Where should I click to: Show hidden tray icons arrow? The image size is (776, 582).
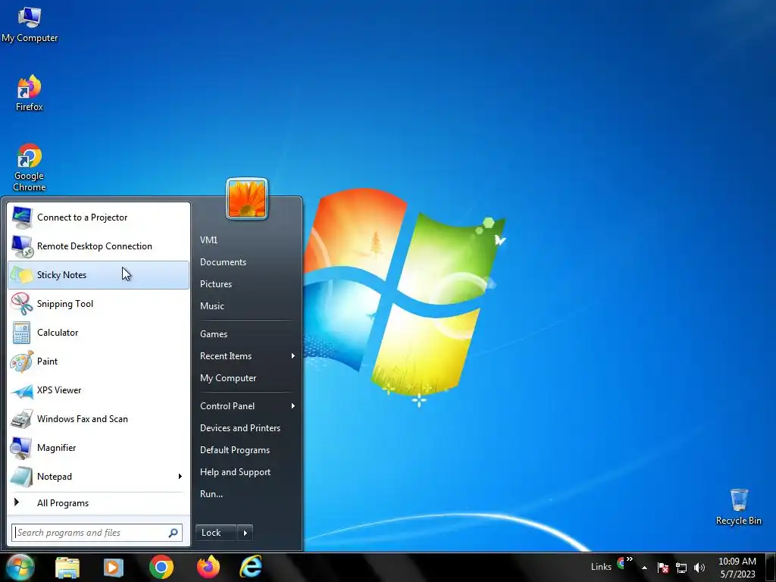point(644,568)
